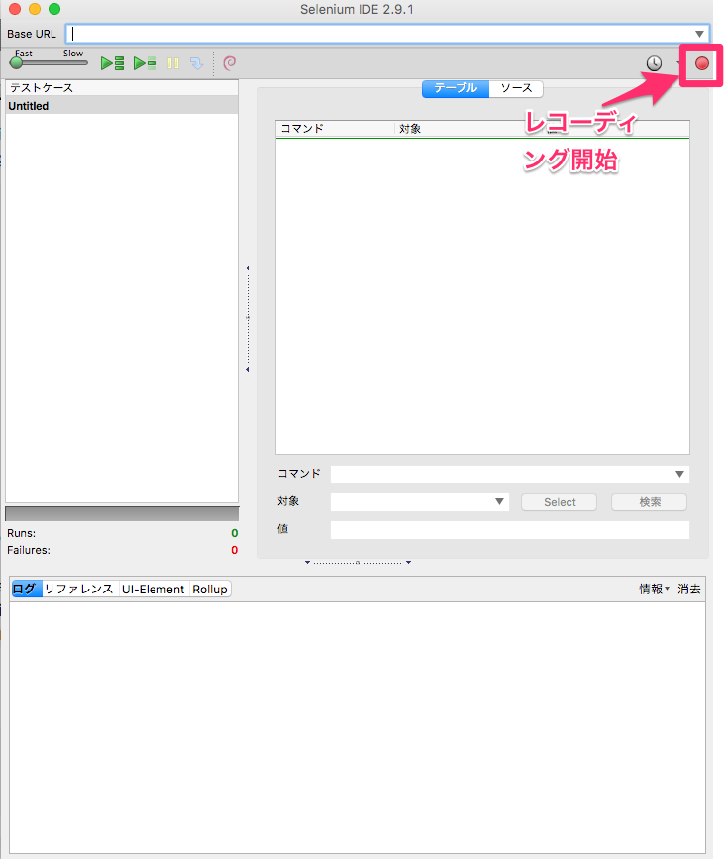Switch to the ソース tab
This screenshot has width=724, height=859.
pyautogui.click(x=516, y=88)
